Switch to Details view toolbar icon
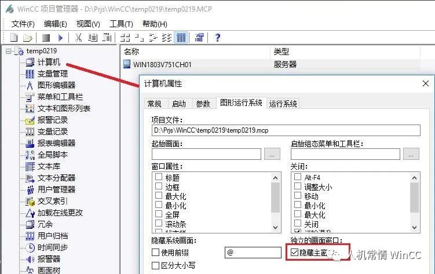This screenshot has height=274, width=435. 181,38
